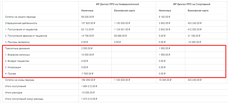The height and width of the screenshot is (104, 228).
Task: Click 1 183 830.00 ₽ in Остаток на конец периода row
Action: point(122,80)
